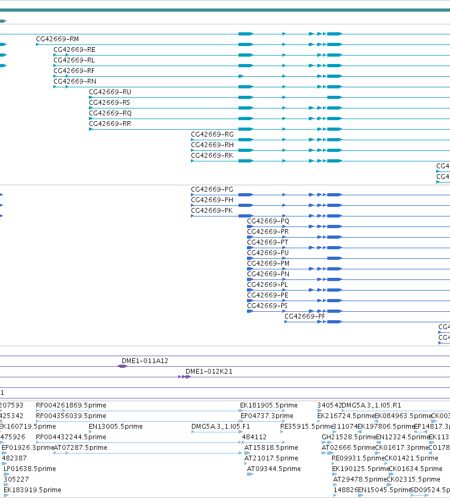
Task: Open the EK181905.5prime EST label
Action: [269, 405]
